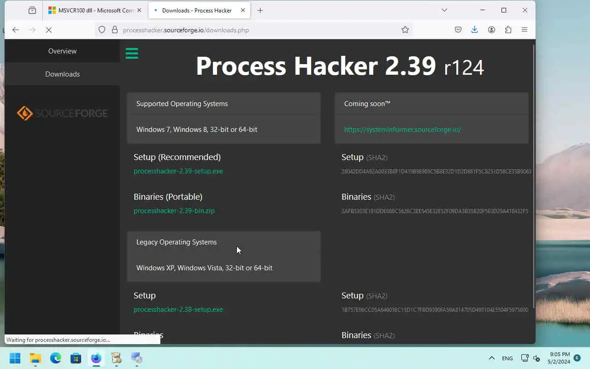Click the tracking protection shield icon

click(x=102, y=30)
